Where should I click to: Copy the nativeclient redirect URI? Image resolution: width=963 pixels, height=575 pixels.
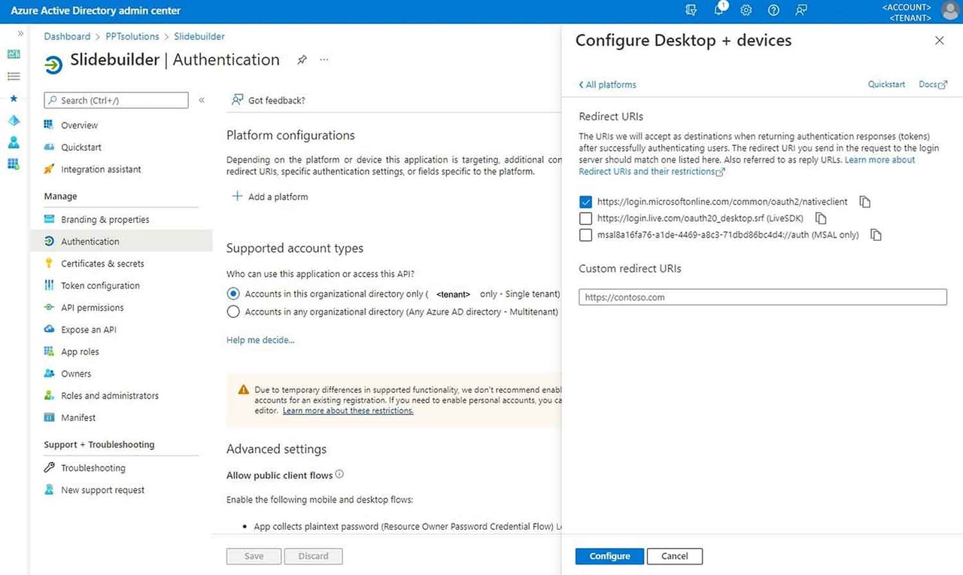[865, 202]
